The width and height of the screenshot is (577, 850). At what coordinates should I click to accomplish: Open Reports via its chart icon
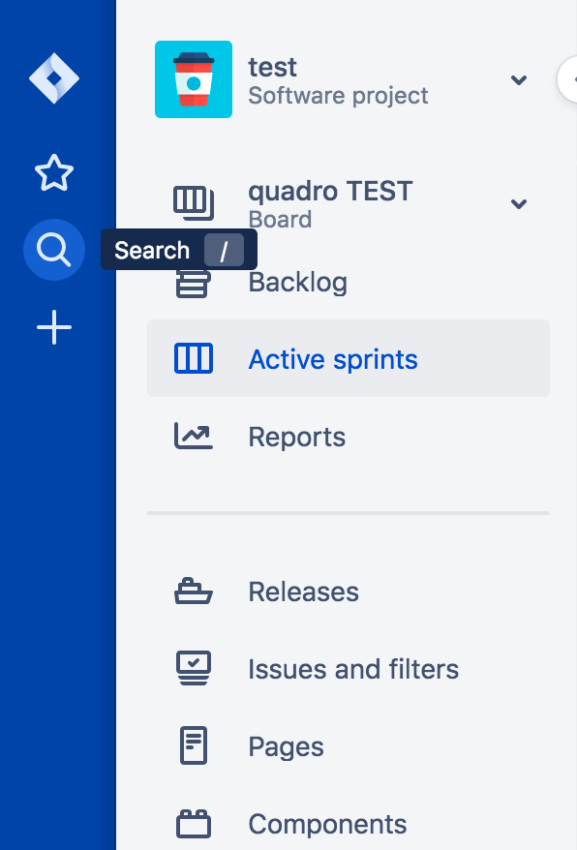click(x=194, y=436)
